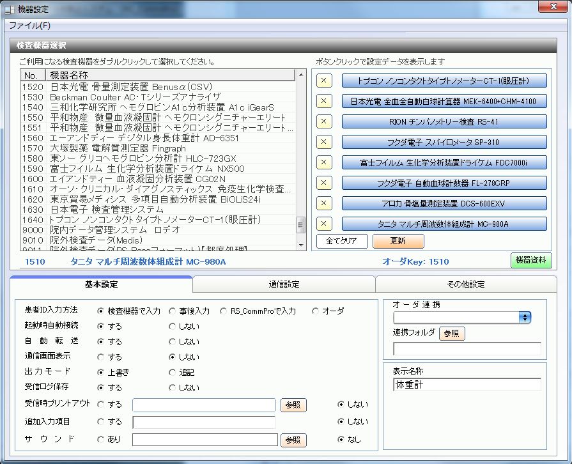Click 表示名称 text field containing 体重計
The width and height of the screenshot is (572, 464).
tap(467, 385)
